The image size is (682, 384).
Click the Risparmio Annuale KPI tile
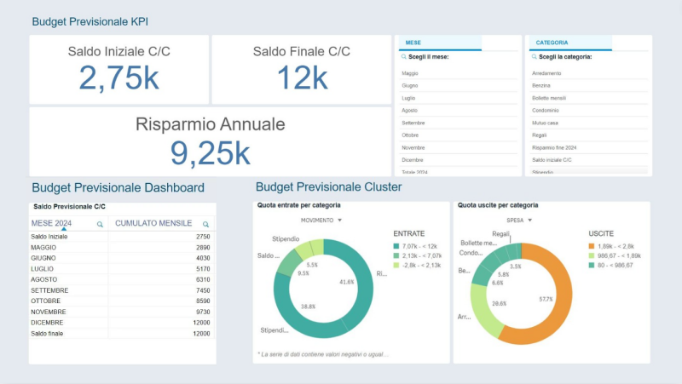click(x=210, y=141)
